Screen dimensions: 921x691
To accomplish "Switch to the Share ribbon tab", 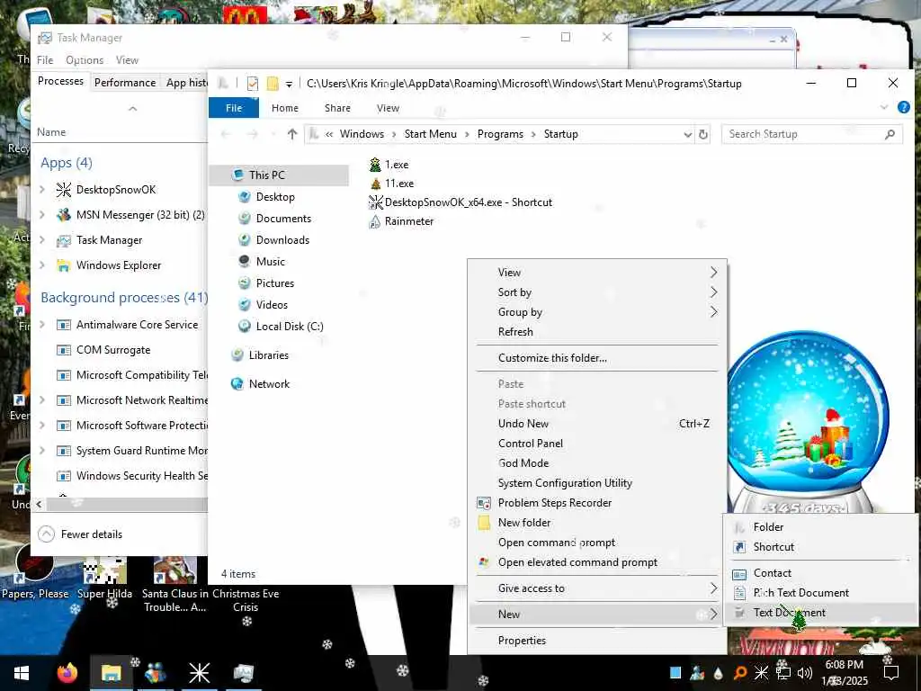I will point(337,108).
